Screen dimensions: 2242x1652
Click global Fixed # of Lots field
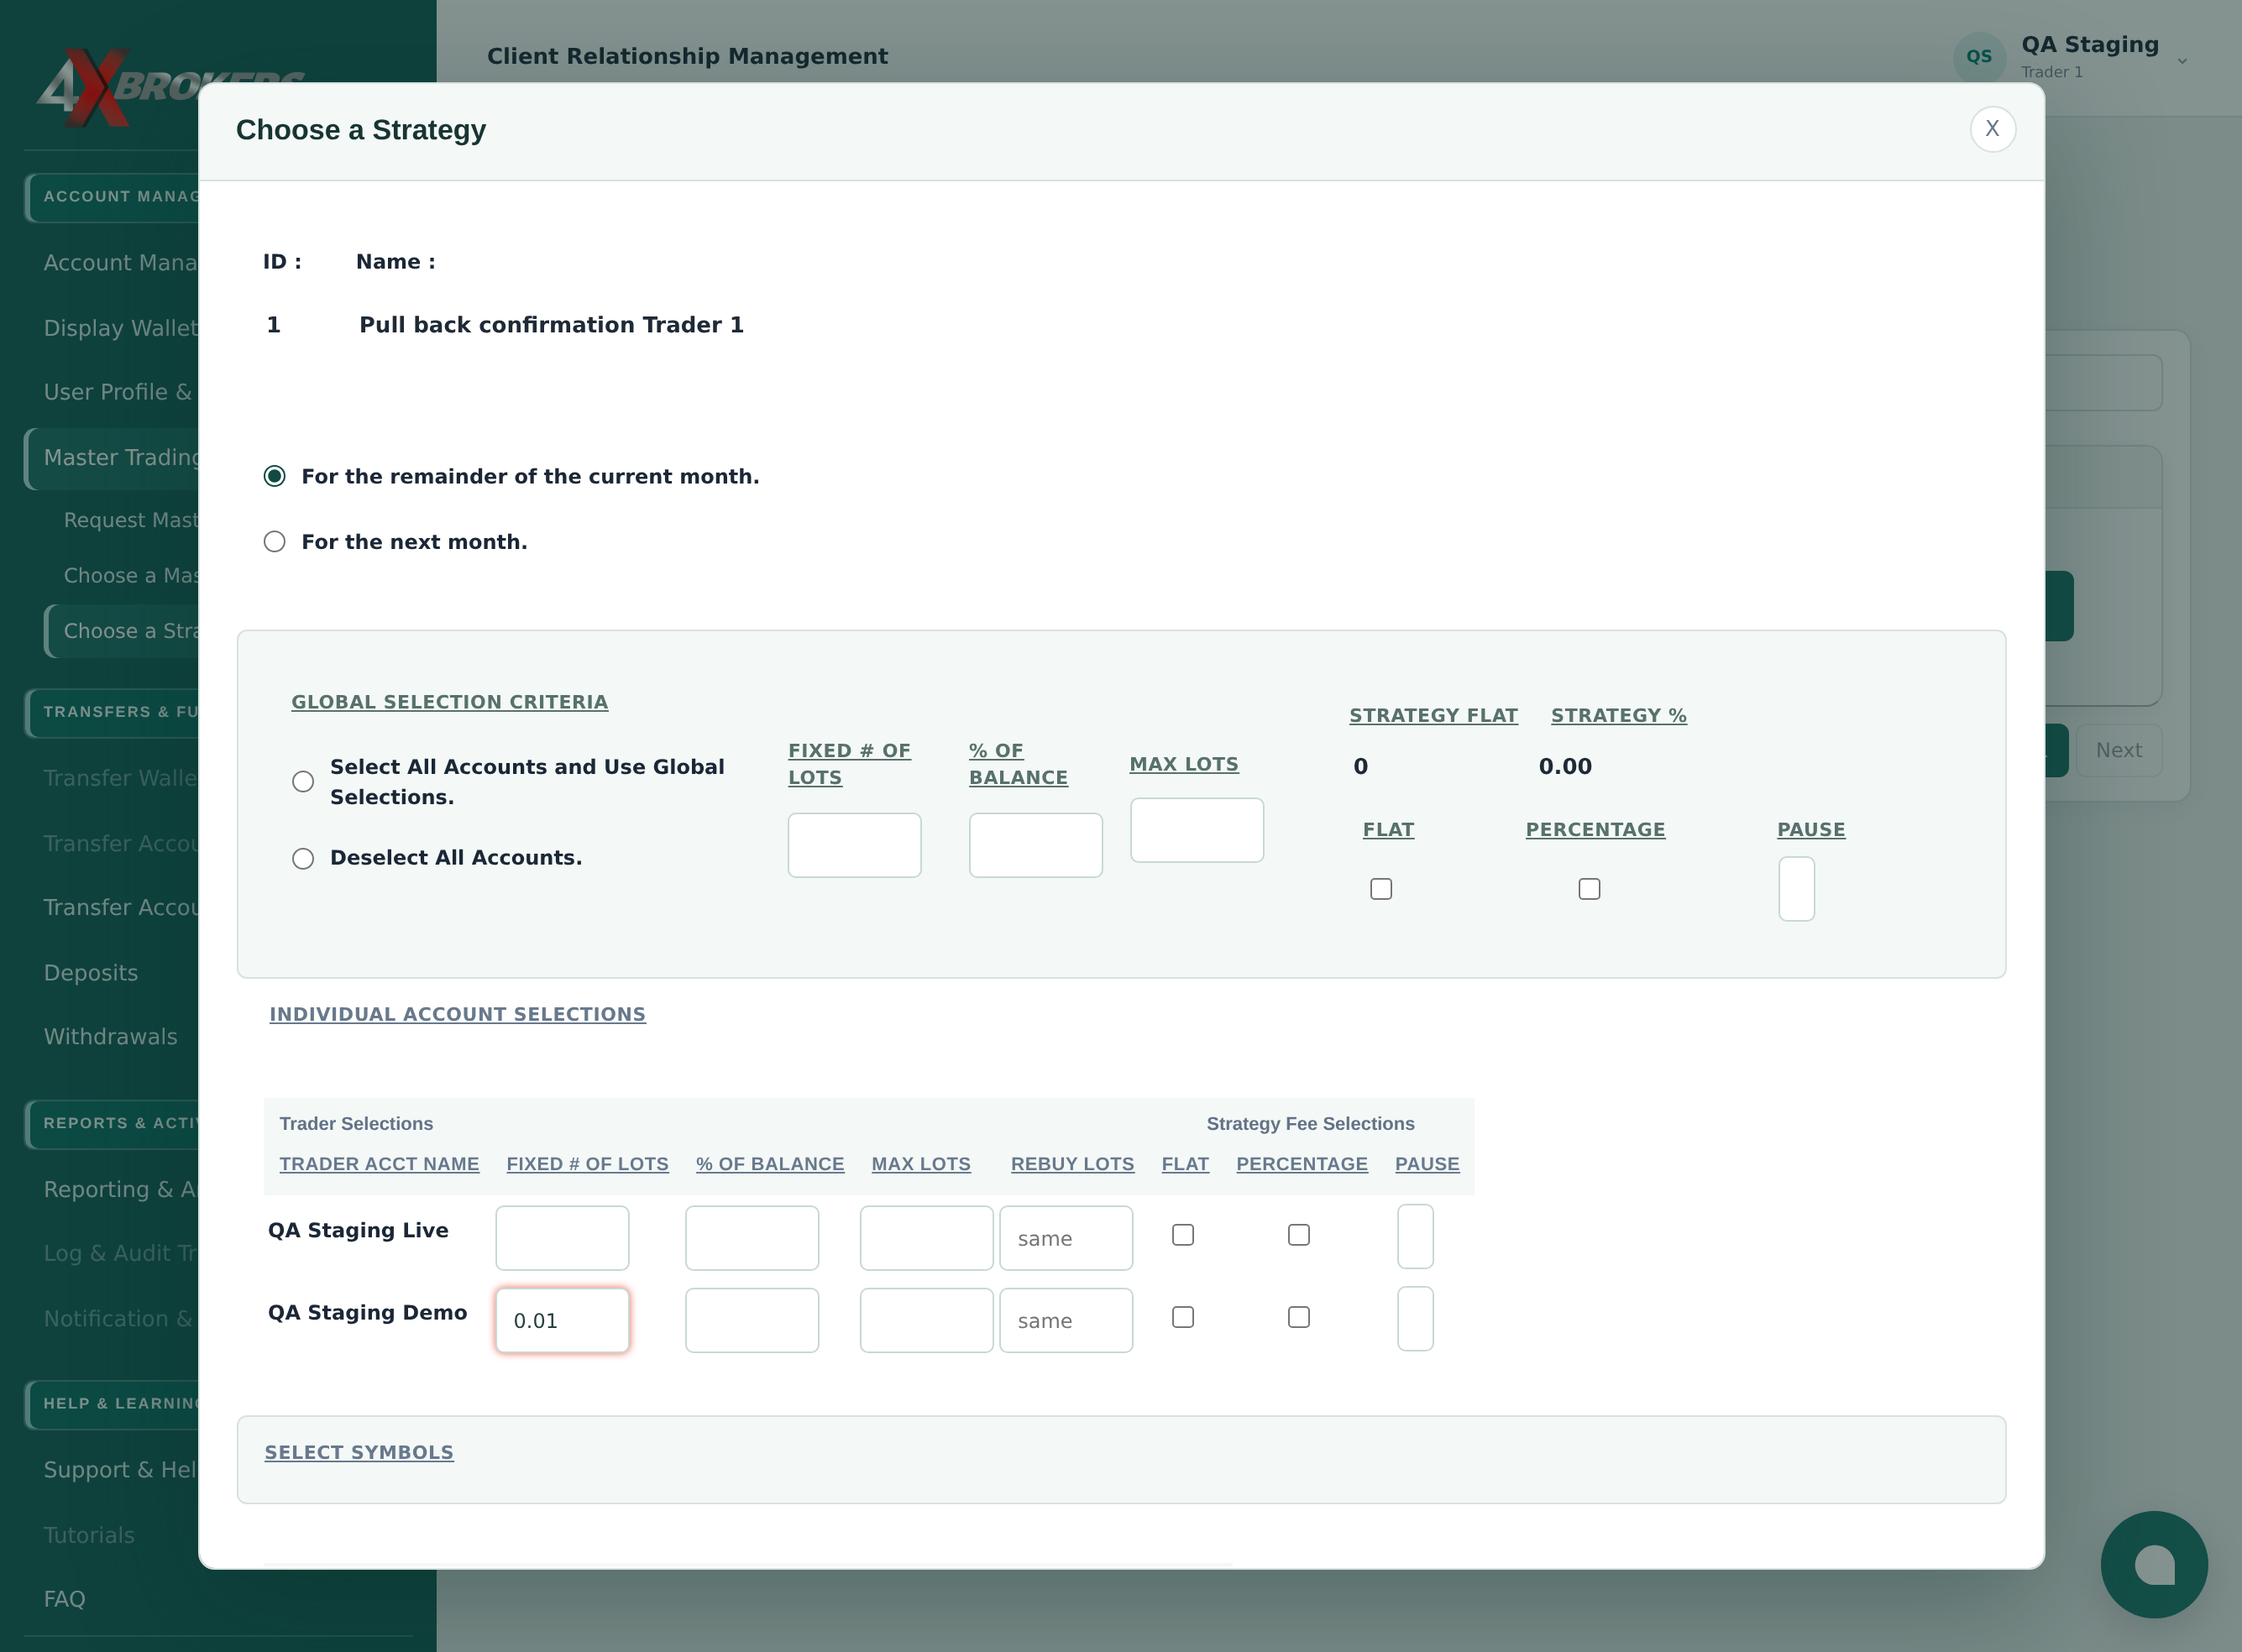[854, 845]
